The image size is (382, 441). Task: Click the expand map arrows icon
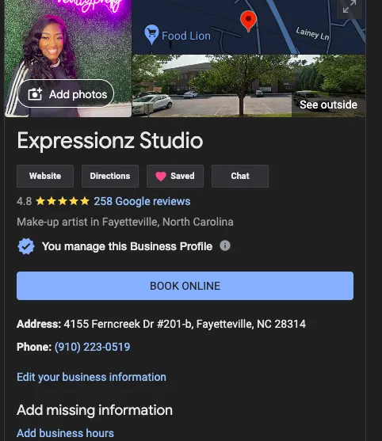[x=350, y=7]
